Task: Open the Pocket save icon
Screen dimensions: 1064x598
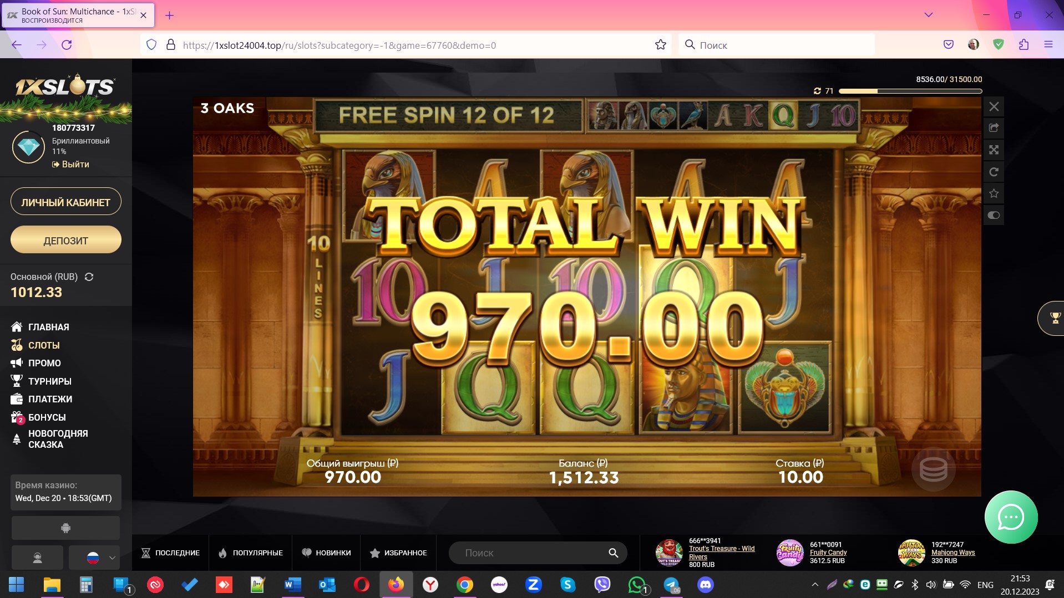Action: tap(949, 45)
